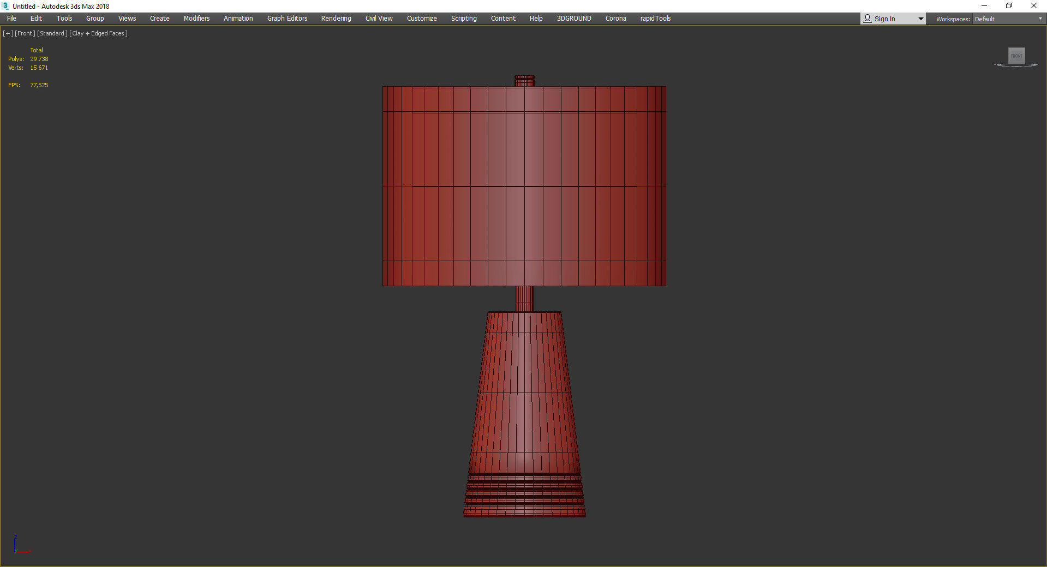Open the Content menu
Image resolution: width=1047 pixels, height=567 pixels.
click(x=503, y=19)
